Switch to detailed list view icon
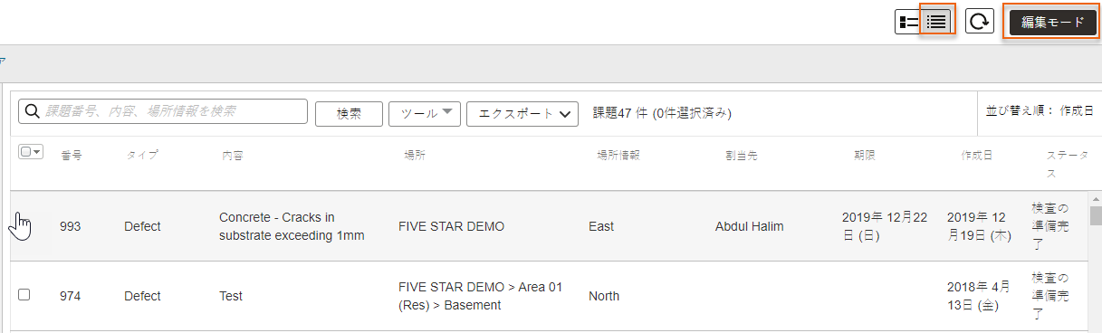 (x=907, y=22)
